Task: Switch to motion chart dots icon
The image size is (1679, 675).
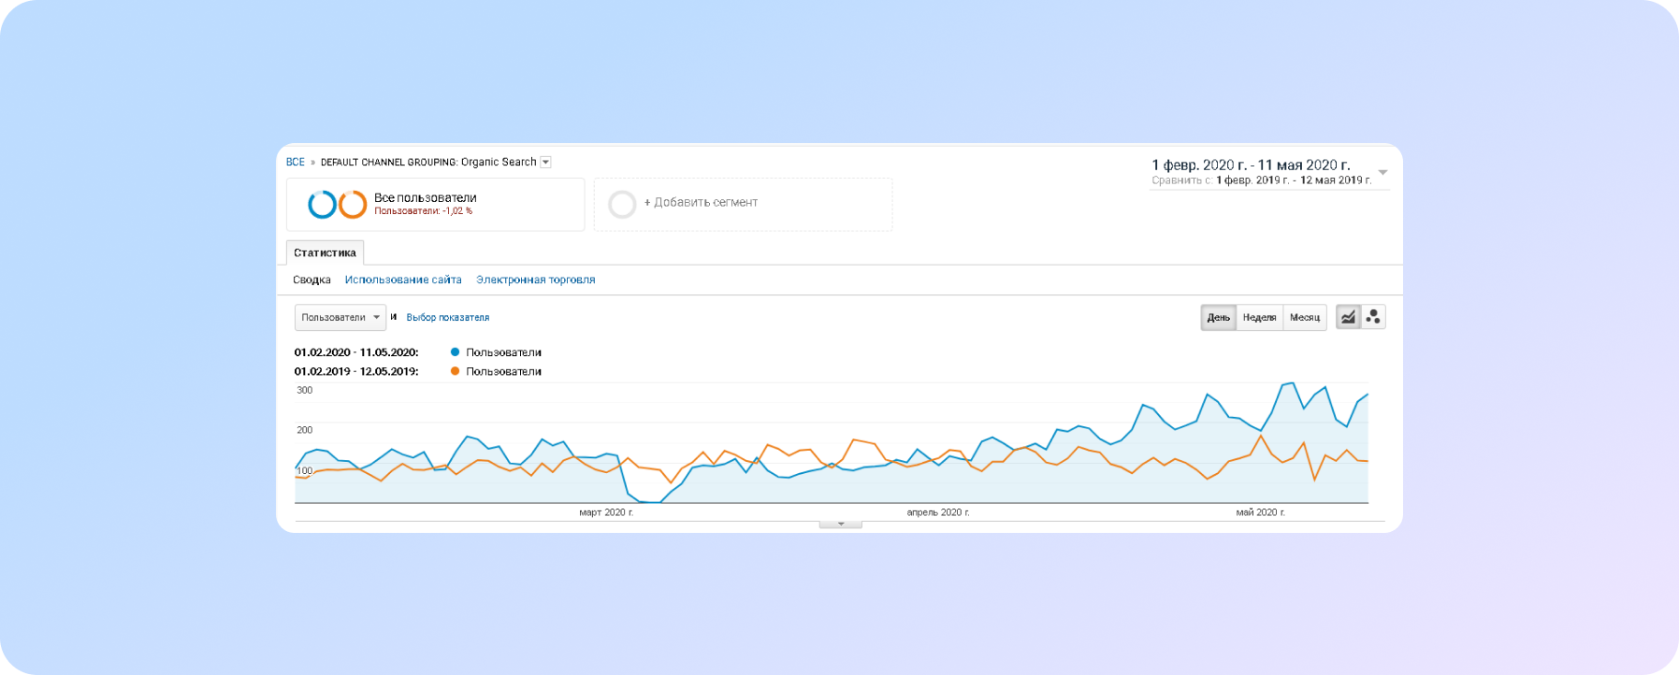Action: point(1373,317)
